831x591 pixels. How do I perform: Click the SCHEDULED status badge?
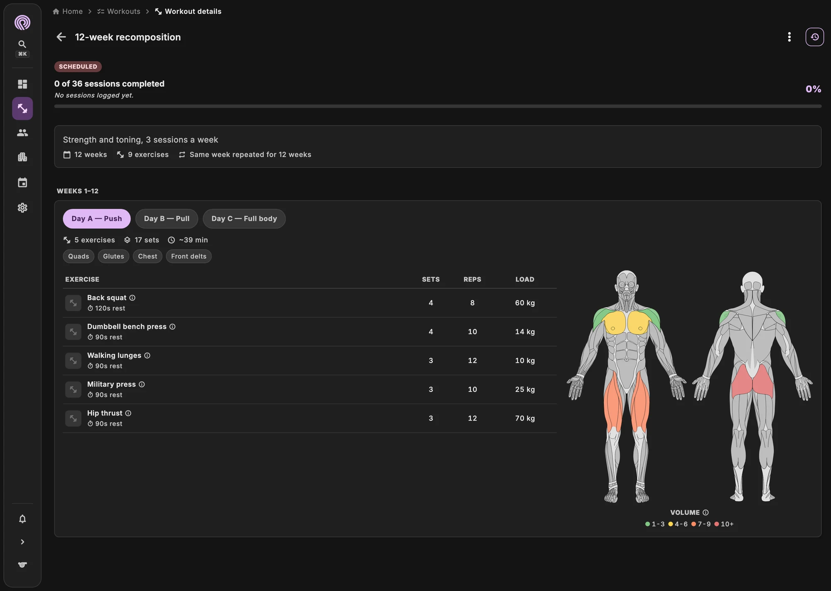coord(78,66)
